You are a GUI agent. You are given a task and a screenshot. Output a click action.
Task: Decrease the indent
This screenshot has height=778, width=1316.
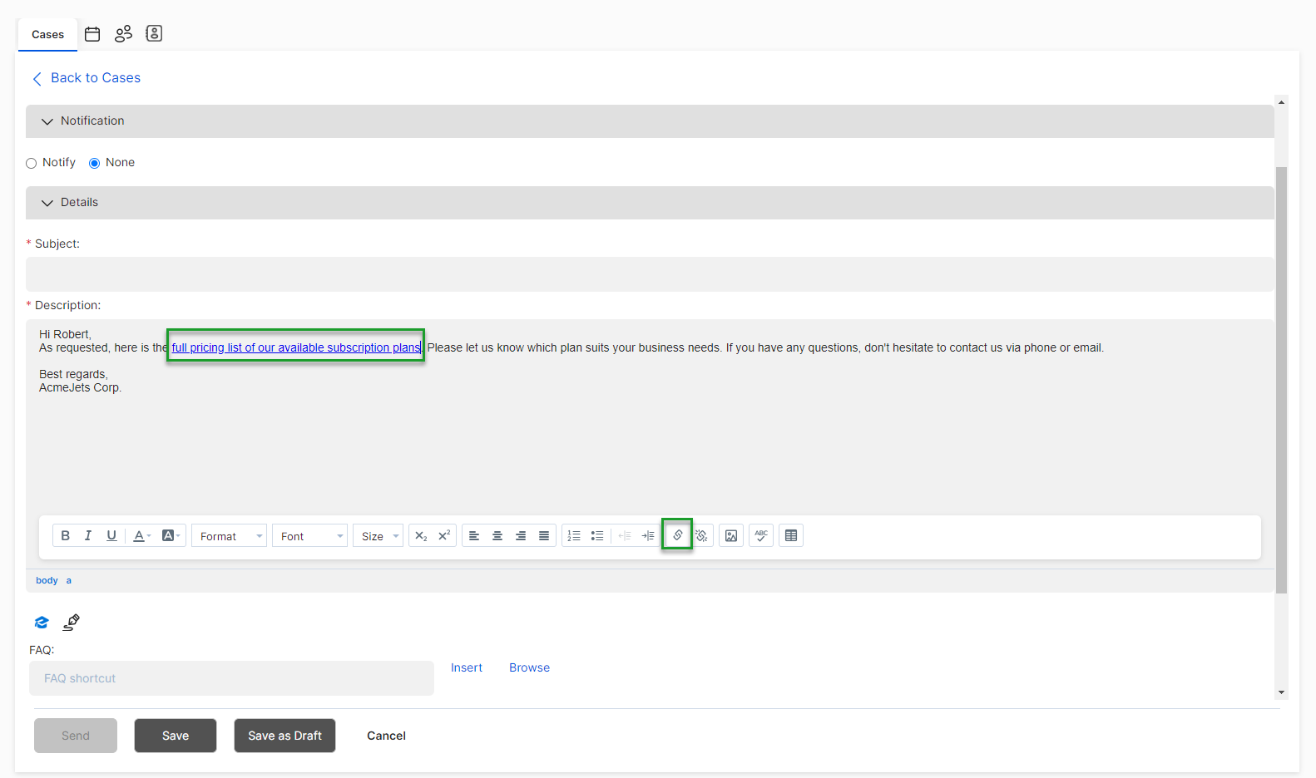tap(625, 536)
